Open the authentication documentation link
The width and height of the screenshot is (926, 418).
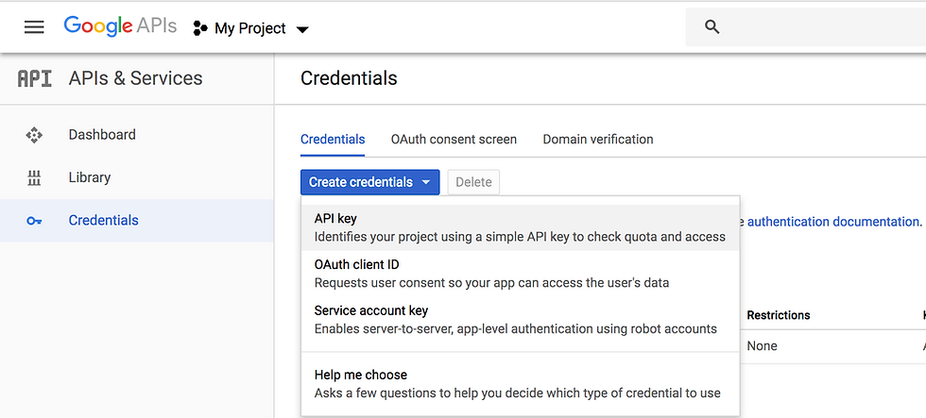[x=833, y=222]
